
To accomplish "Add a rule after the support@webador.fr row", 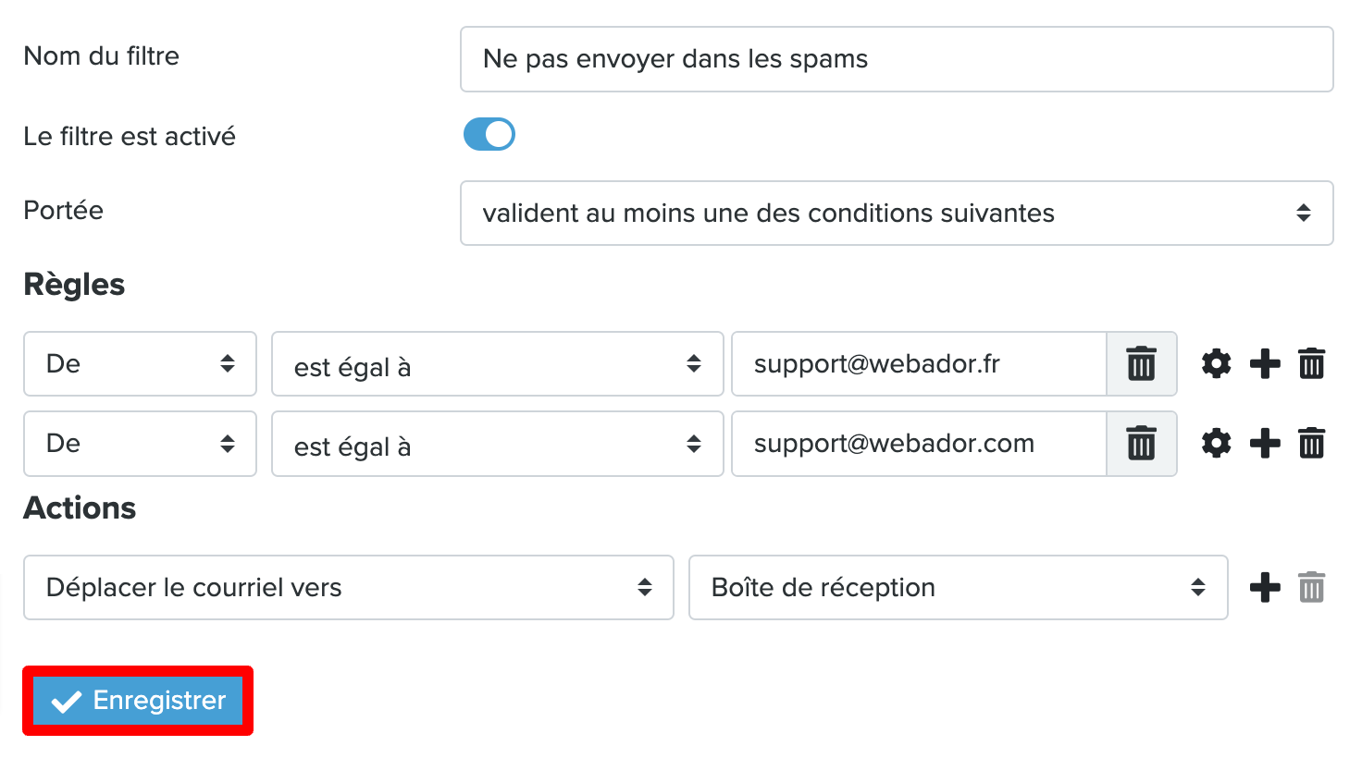I will click(x=1265, y=363).
